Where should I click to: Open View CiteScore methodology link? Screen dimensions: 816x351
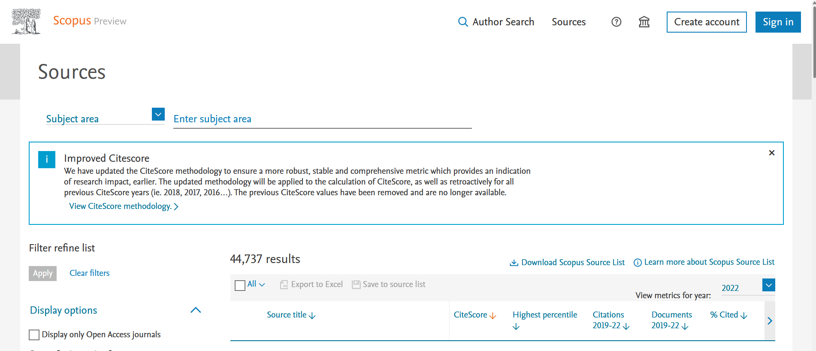[120, 206]
